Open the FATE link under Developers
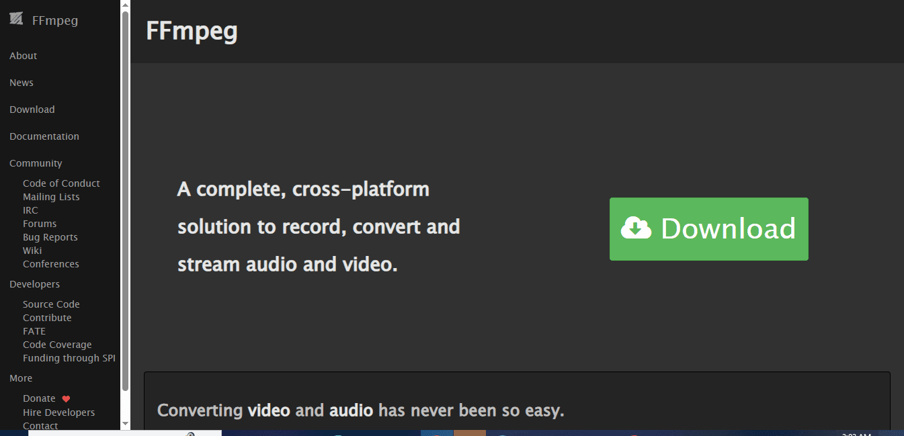 pyautogui.click(x=34, y=331)
